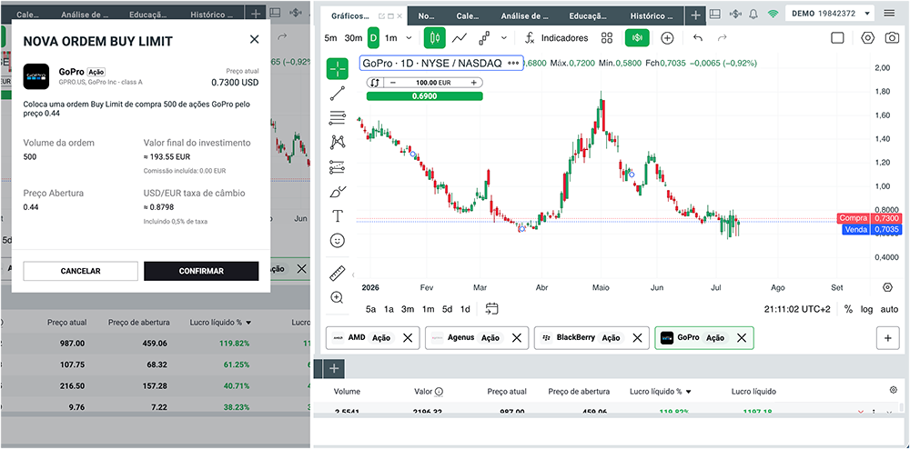
Task: Open the indicator templates grid icon
Action: 607,37
